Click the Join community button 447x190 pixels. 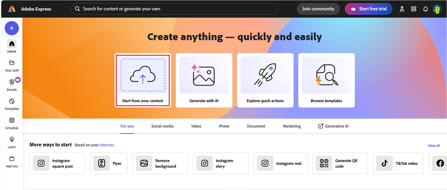coord(318,9)
